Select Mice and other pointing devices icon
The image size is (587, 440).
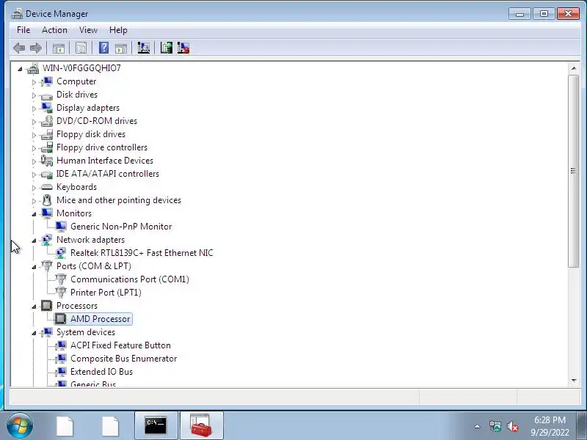pyautogui.click(x=47, y=200)
